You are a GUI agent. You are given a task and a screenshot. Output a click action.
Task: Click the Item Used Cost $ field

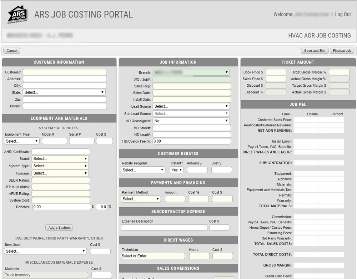(100, 251)
